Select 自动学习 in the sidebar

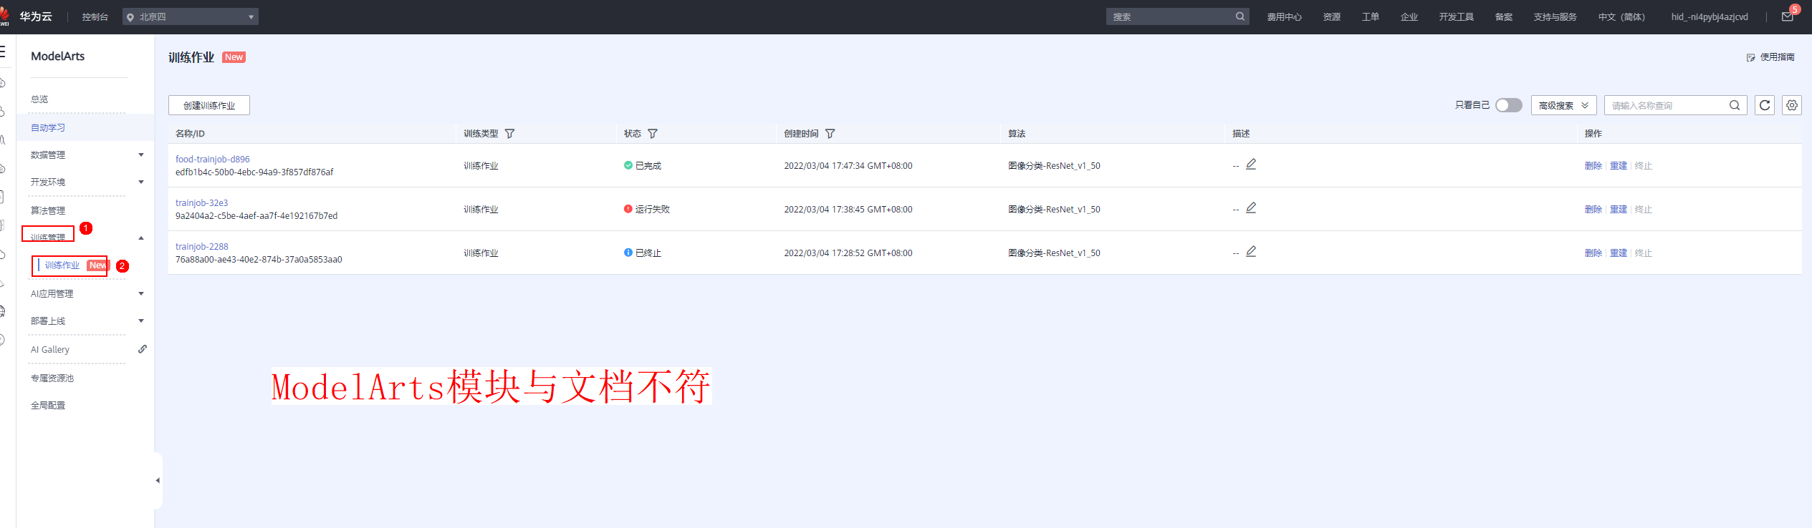coord(48,127)
